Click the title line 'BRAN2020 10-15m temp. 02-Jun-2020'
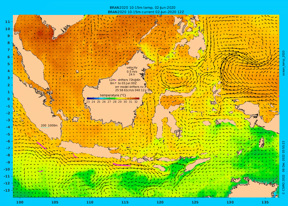Image resolution: width=288 pixels, height=206 pixels. click(142, 8)
